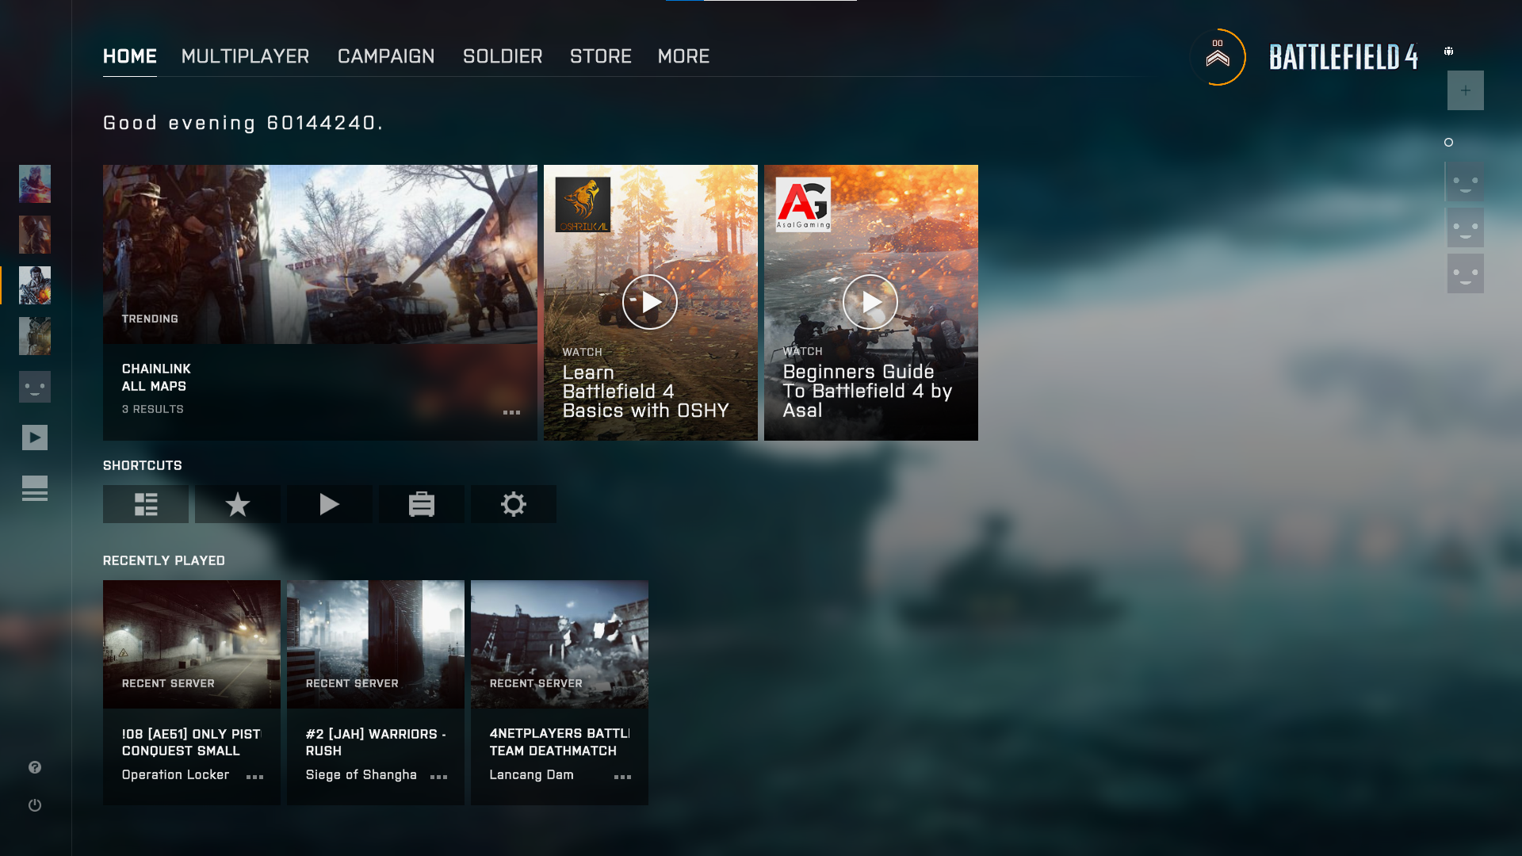Open the smiley profile avatar in left sidebar
The image size is (1522, 856).
pos(35,387)
